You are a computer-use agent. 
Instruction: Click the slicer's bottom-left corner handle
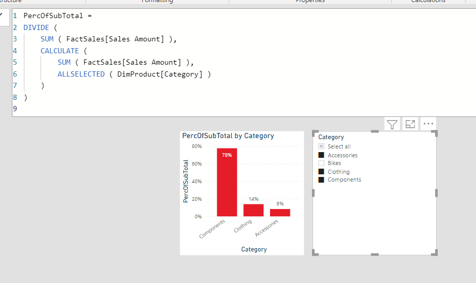[x=315, y=253]
